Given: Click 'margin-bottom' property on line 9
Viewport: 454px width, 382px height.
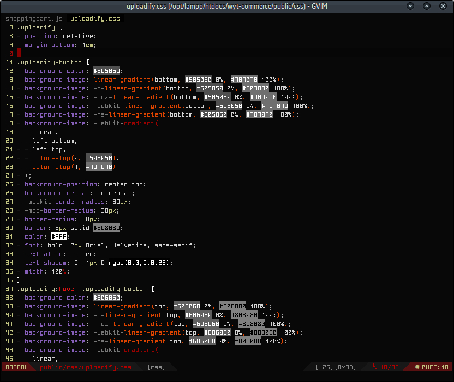Looking at the screenshot, I should click(x=49, y=45).
